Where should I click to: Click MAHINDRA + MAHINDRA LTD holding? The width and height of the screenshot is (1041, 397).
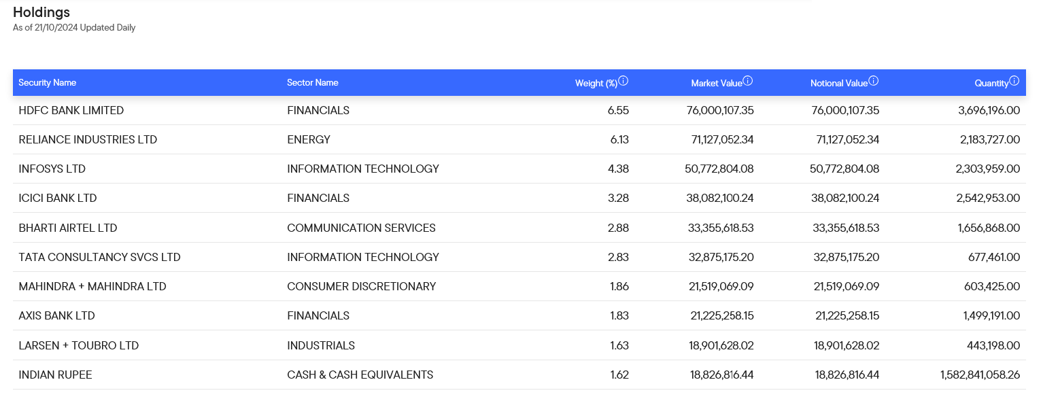[x=92, y=286]
